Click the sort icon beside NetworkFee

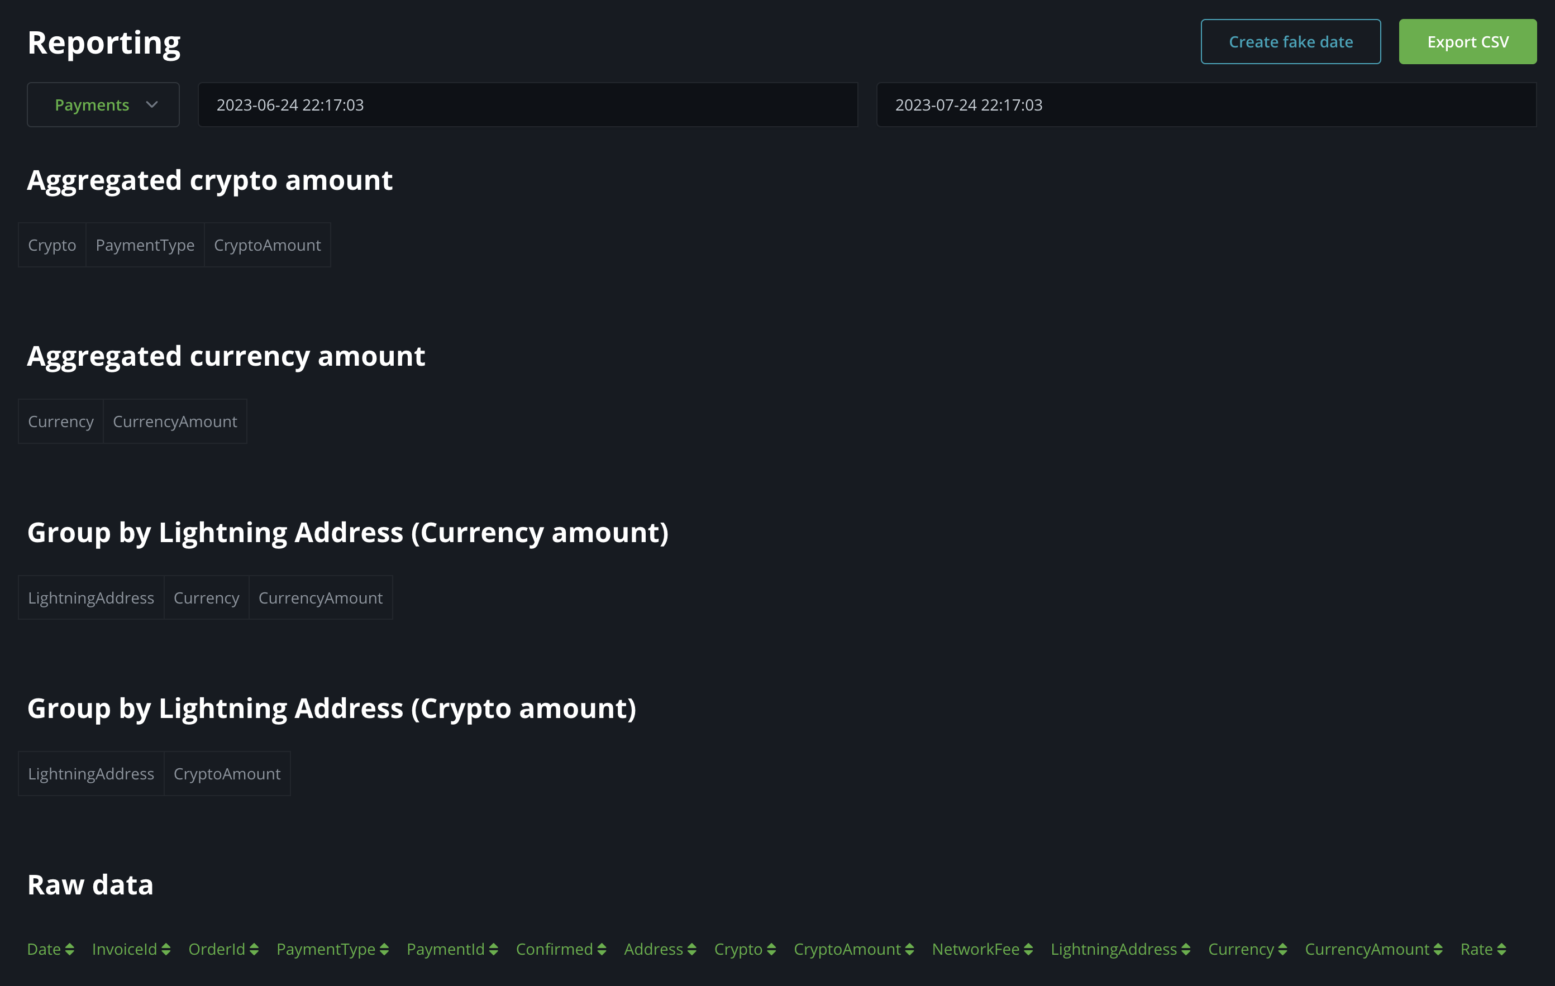[x=1029, y=949]
